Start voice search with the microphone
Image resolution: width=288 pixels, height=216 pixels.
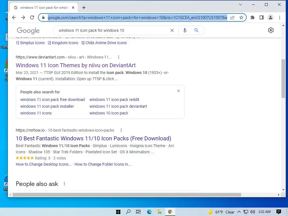(185, 30)
